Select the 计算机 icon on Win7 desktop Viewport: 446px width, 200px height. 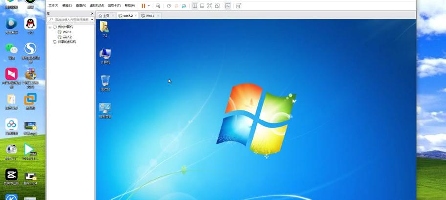(x=105, y=56)
